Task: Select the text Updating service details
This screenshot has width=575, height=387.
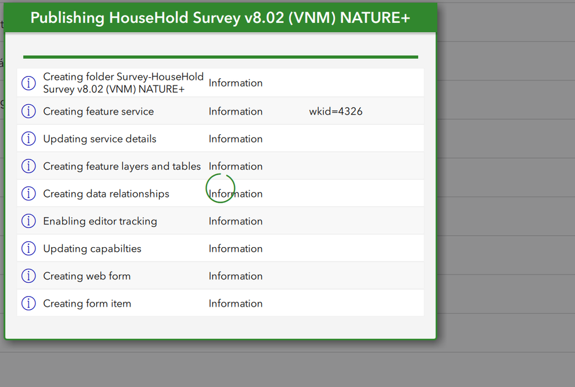Action: (x=100, y=139)
